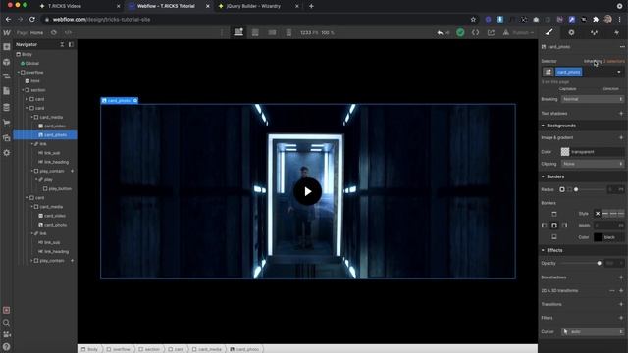This screenshot has height=353, width=628.
Task: Select the all-sides border center toggle
Action: click(554, 226)
